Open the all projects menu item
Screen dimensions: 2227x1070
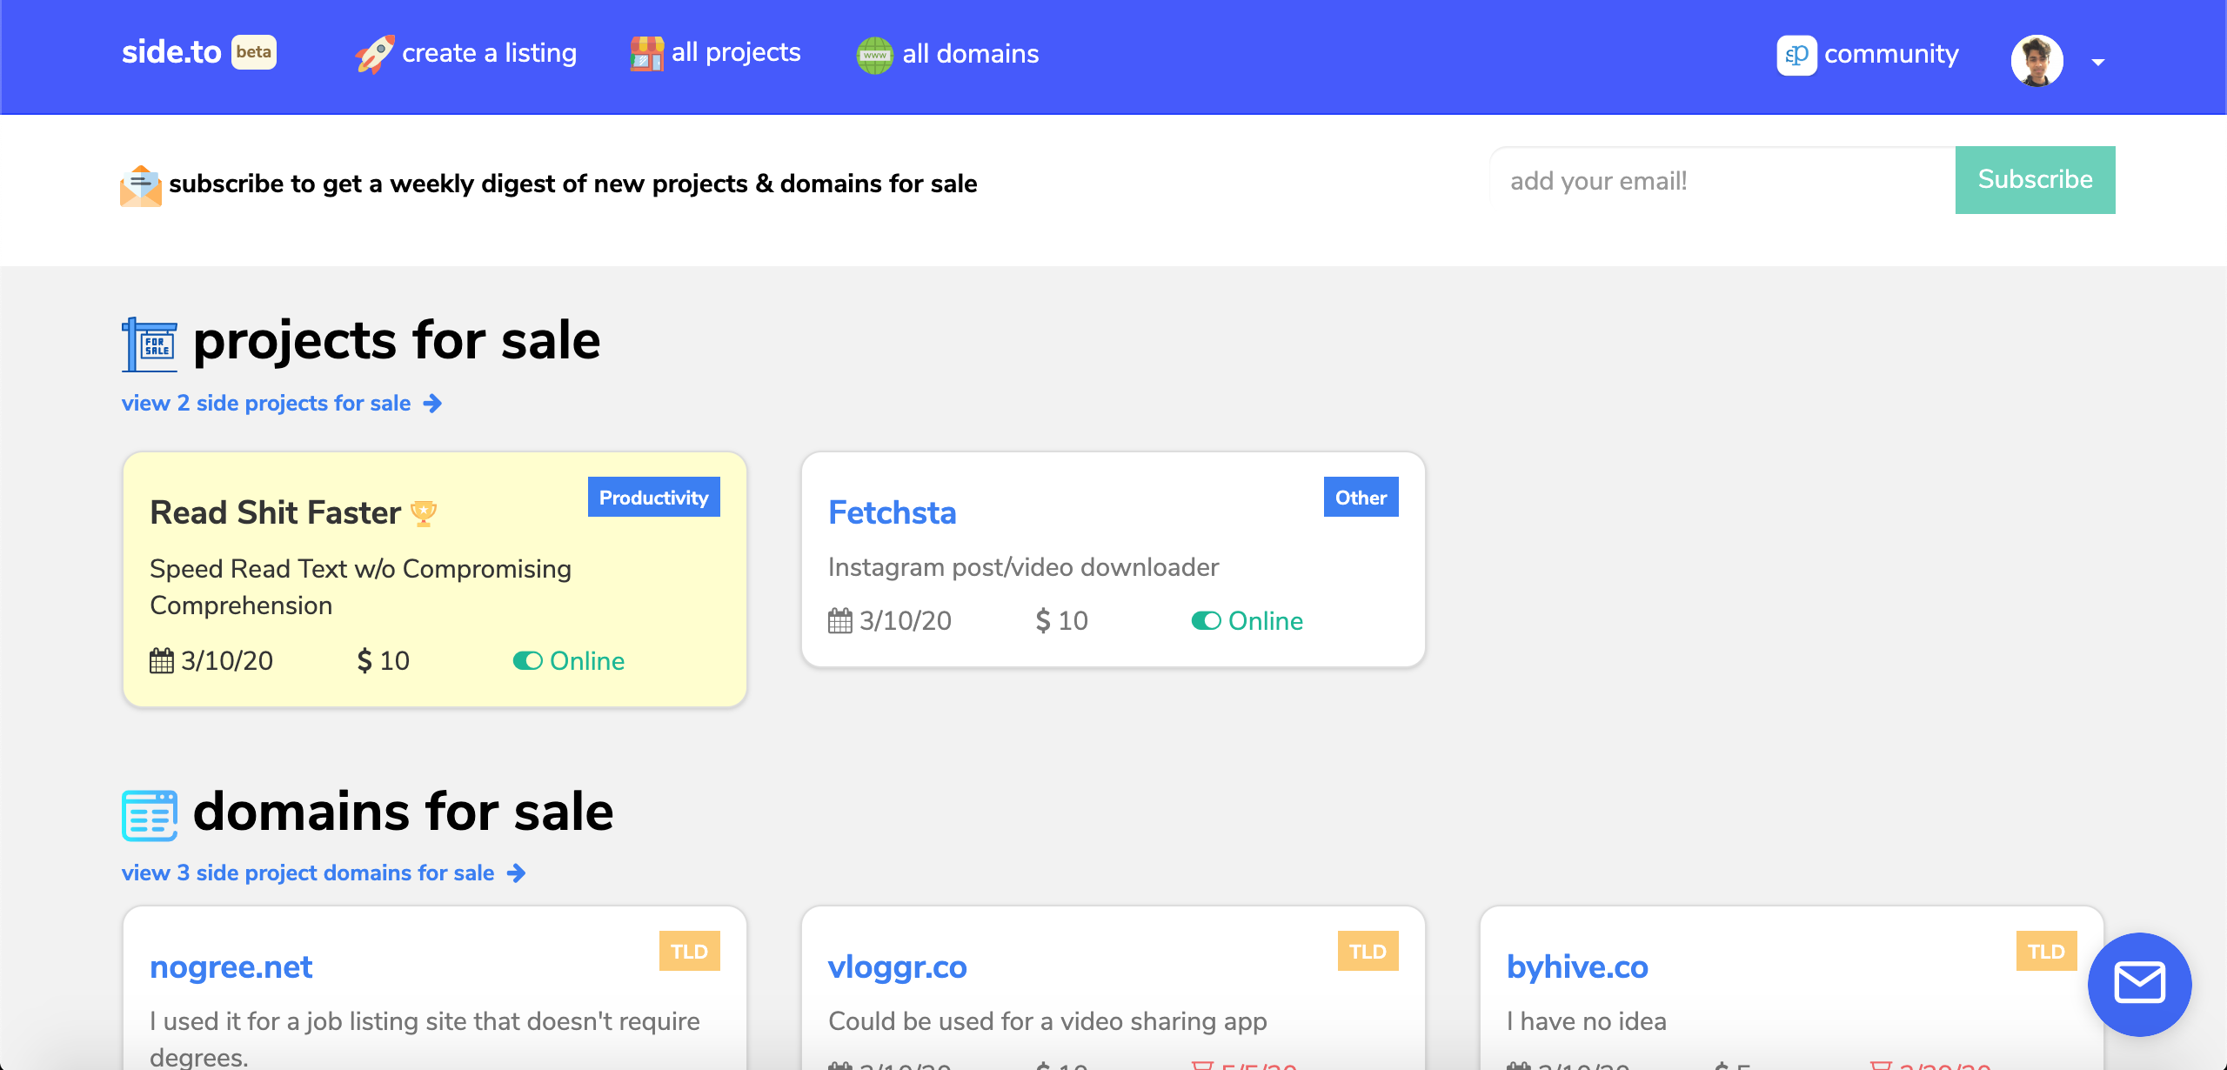[x=735, y=53]
